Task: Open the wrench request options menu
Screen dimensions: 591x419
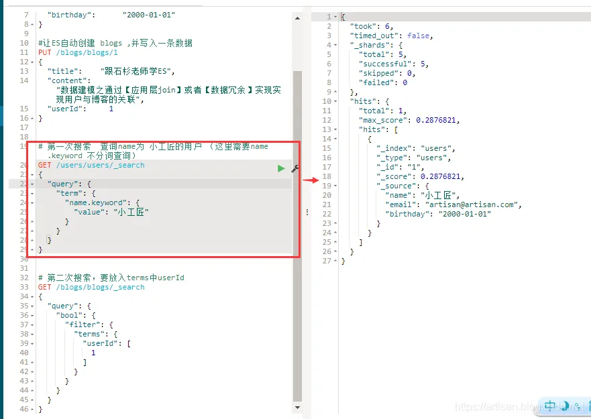Action: (293, 170)
